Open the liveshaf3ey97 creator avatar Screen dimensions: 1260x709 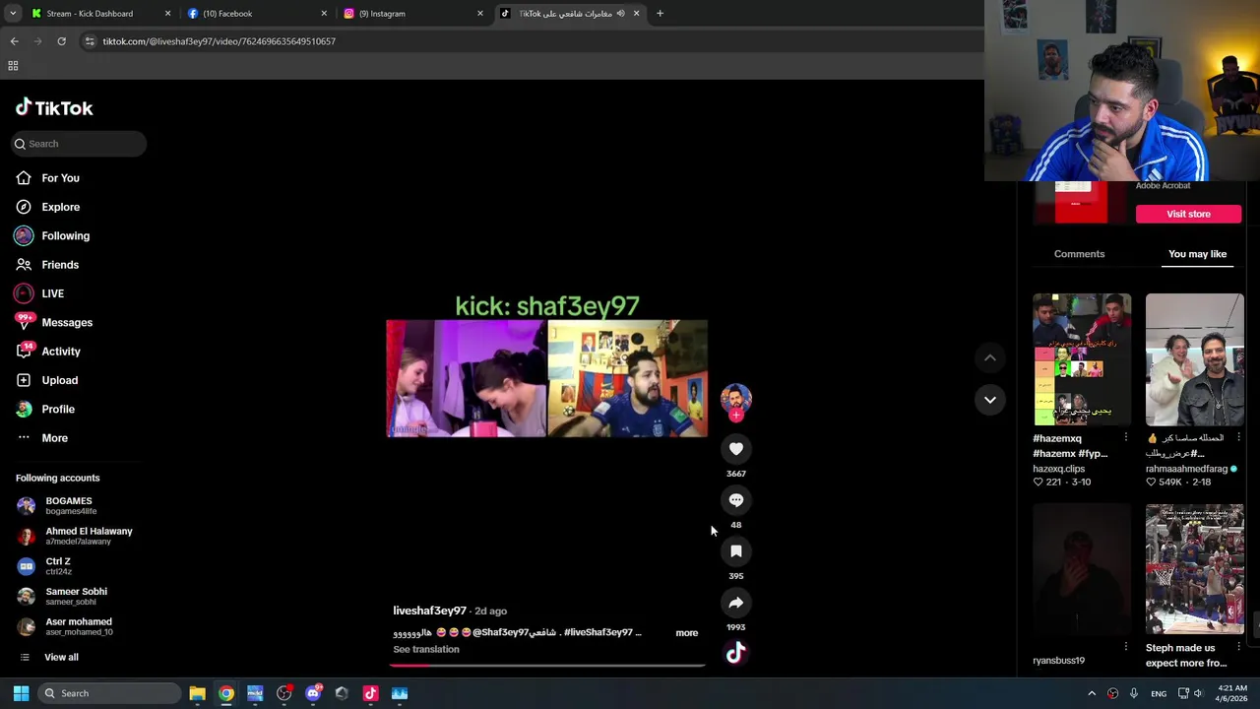[x=735, y=398]
